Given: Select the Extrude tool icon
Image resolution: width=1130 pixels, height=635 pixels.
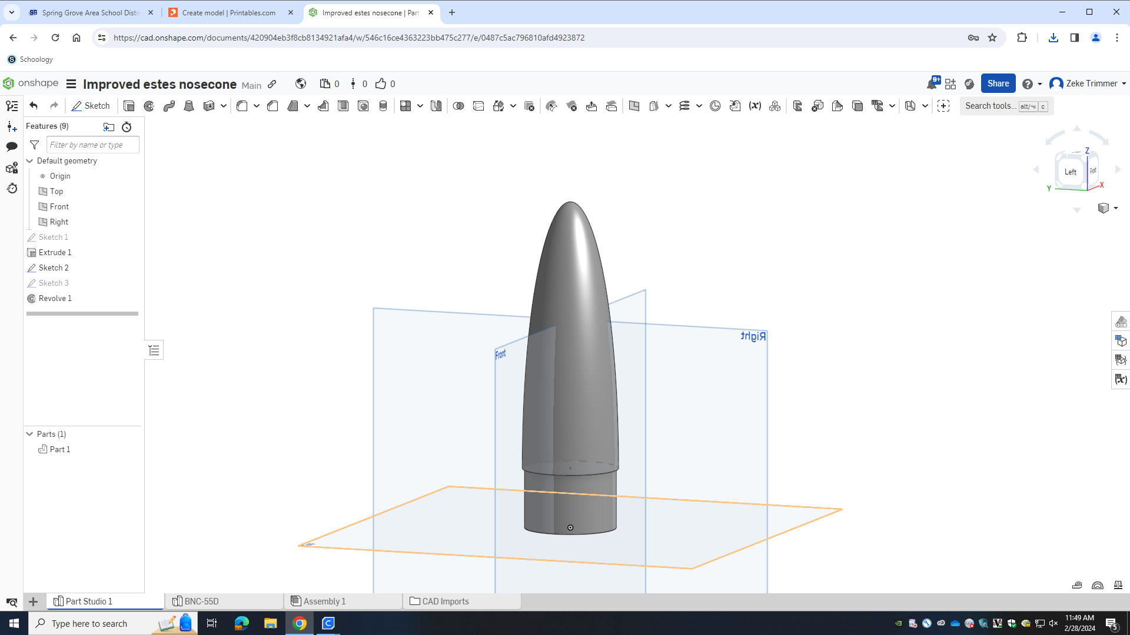Looking at the screenshot, I should tap(129, 106).
